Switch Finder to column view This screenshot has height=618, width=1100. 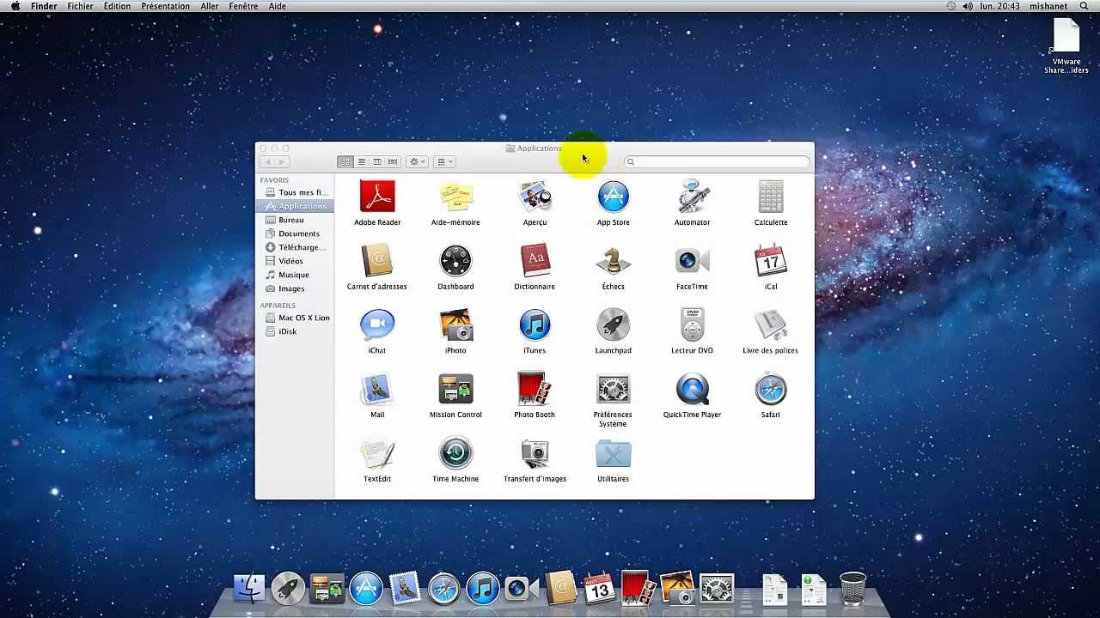[376, 162]
